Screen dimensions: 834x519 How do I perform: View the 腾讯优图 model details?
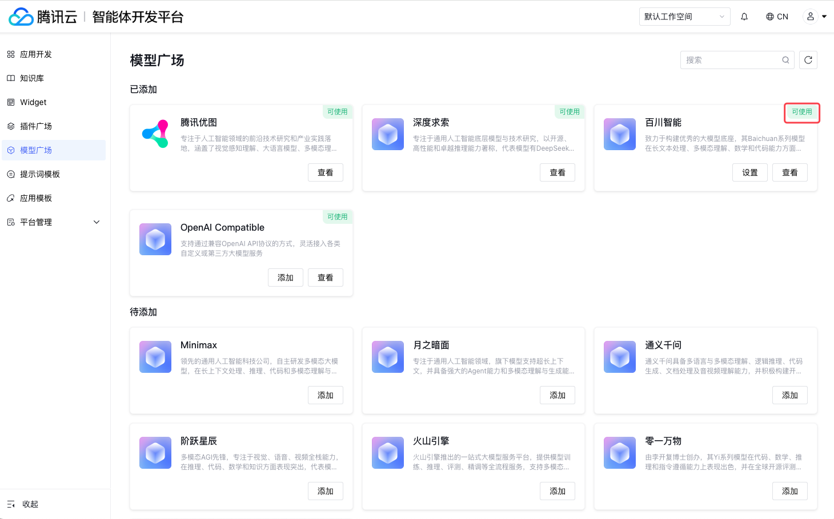(326, 172)
